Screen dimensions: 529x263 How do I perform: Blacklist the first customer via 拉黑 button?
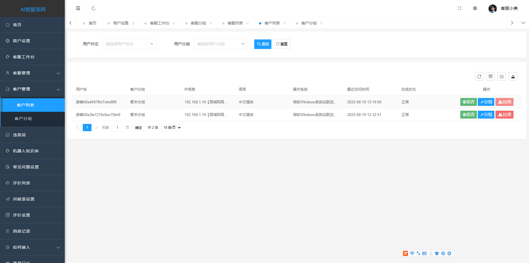coord(504,102)
